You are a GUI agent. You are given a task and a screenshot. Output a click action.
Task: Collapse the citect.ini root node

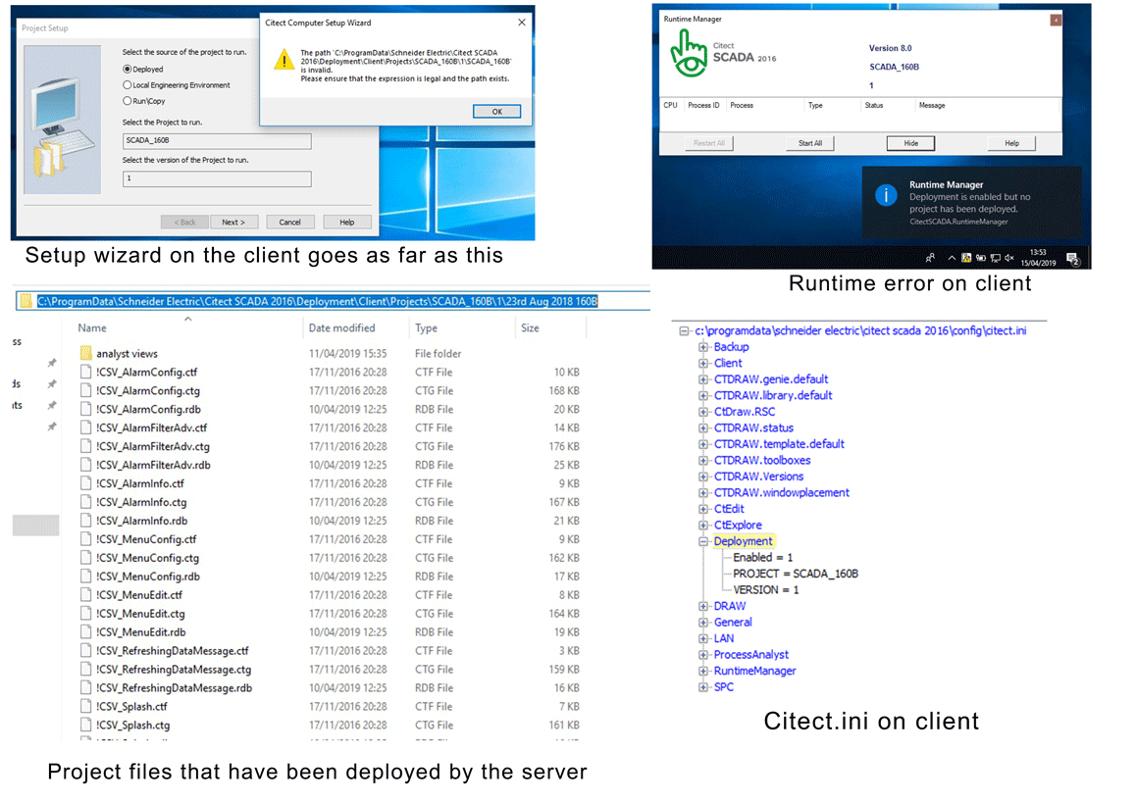coord(683,330)
